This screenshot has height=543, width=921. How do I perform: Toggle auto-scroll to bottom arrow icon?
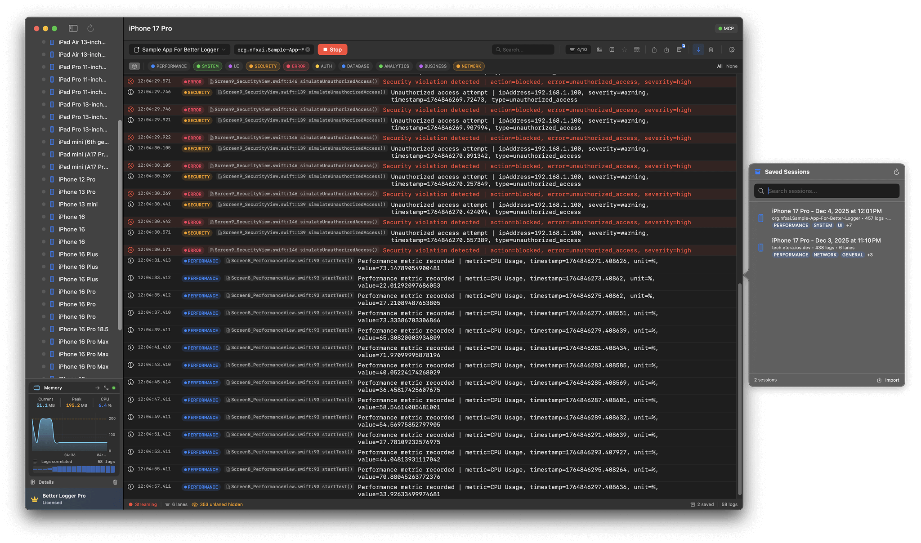click(698, 49)
